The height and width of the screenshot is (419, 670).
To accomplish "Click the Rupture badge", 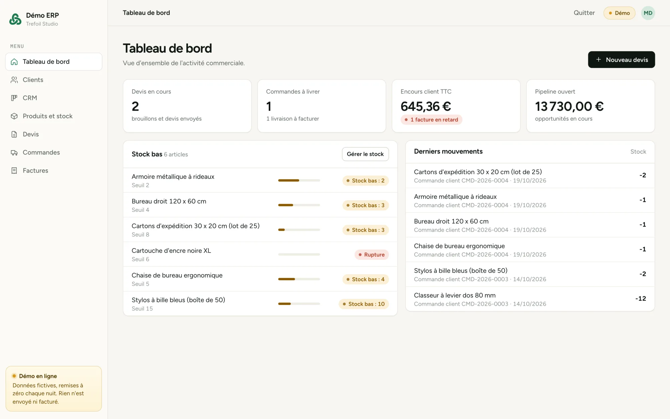I will (372, 255).
